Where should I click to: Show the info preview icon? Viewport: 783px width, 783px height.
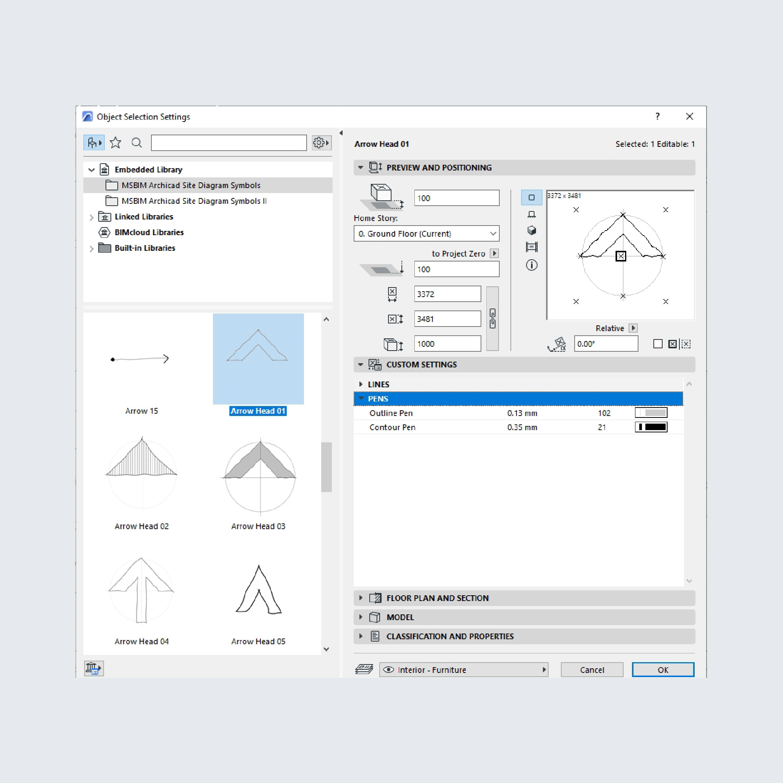point(531,265)
